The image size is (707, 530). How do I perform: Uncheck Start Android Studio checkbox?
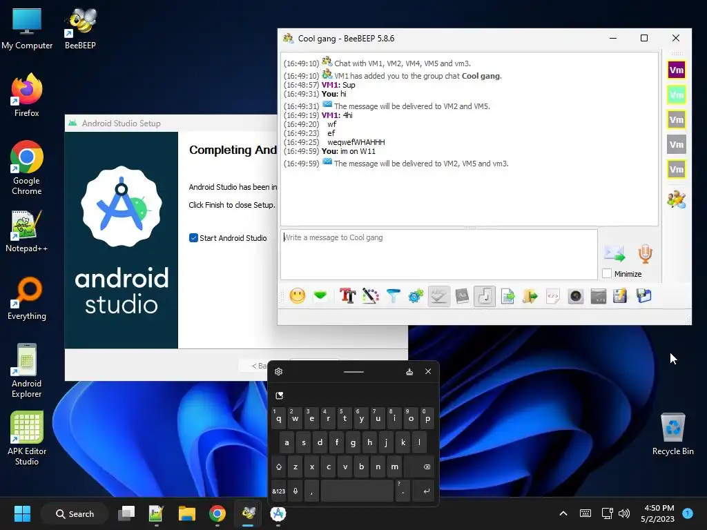(x=193, y=238)
